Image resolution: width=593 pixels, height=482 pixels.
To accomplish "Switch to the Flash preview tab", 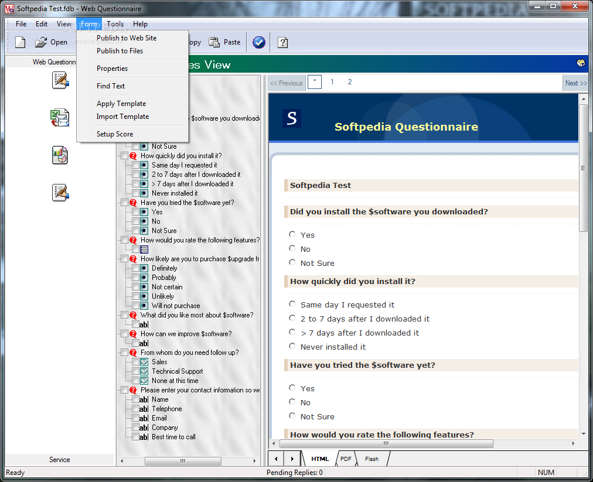I will [372, 459].
